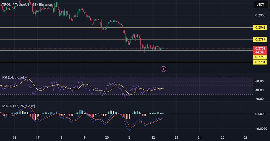Click date 26 on the time axis
The height and width of the screenshot is (141, 270).
click(246, 138)
